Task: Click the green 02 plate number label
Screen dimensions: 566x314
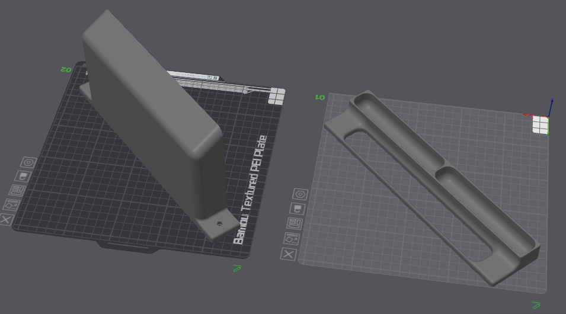Action: [x=66, y=69]
